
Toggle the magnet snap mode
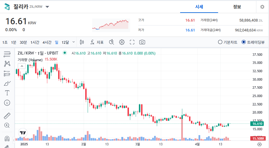(x=7, y=138)
